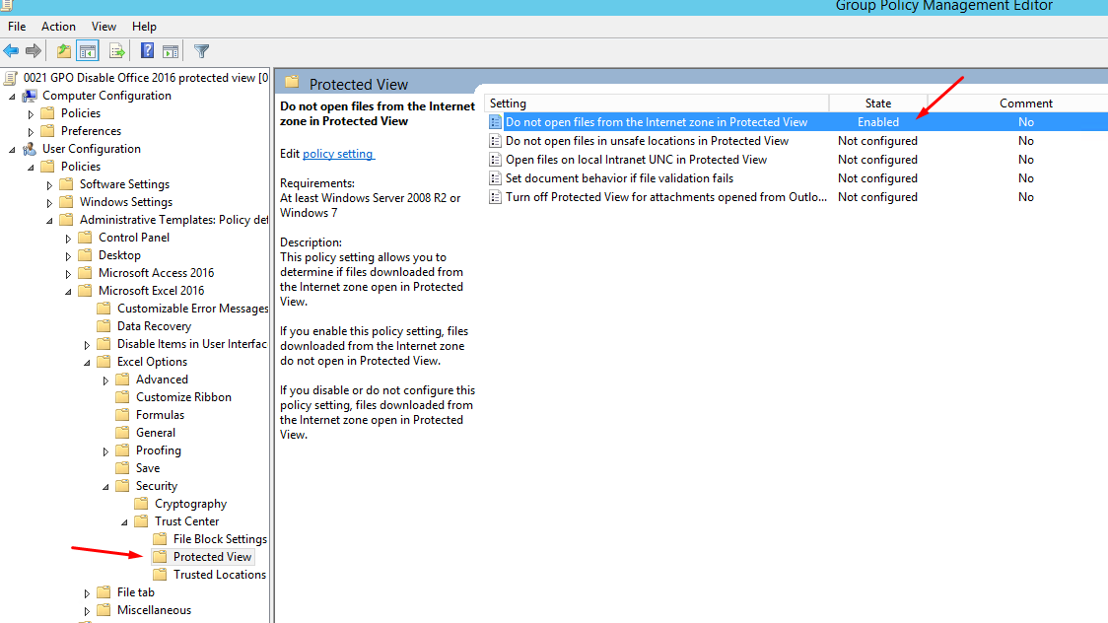Select Do not open files in unsafe locations
Image resolution: width=1108 pixels, height=623 pixels.
point(647,141)
